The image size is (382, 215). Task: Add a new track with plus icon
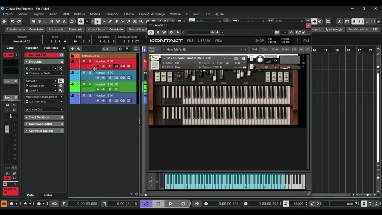72,49
